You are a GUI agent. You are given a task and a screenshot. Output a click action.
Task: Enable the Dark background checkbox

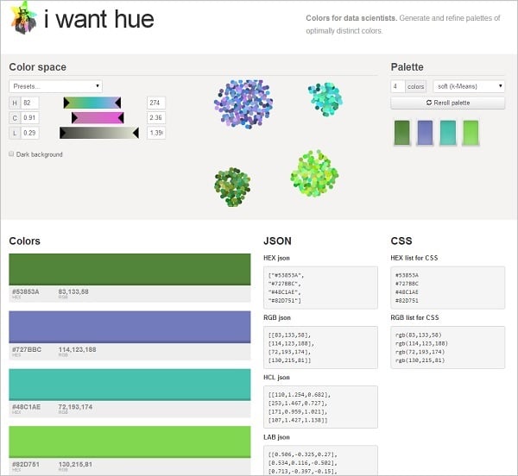[x=11, y=154]
